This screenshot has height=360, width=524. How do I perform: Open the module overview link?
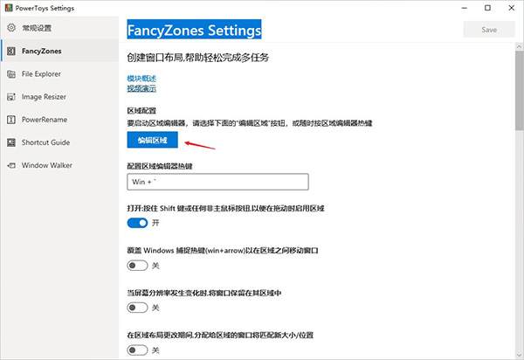tap(141, 79)
